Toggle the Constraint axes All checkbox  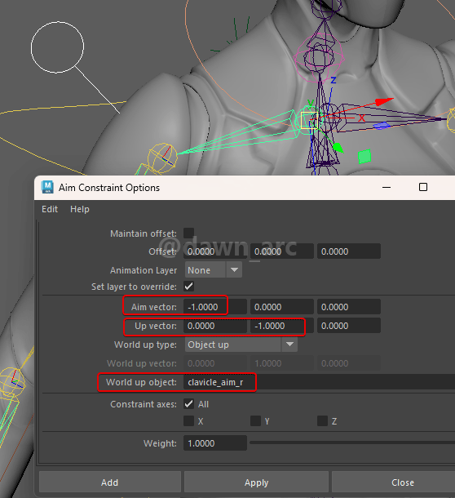[189, 404]
